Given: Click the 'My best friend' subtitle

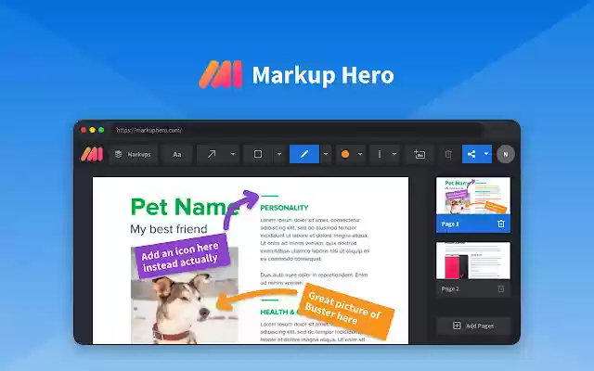Looking at the screenshot, I should 169,229.
